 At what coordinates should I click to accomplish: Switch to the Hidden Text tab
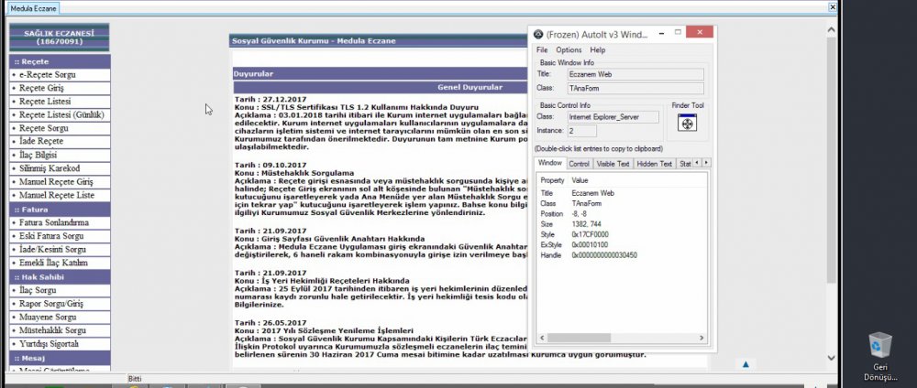pos(654,164)
